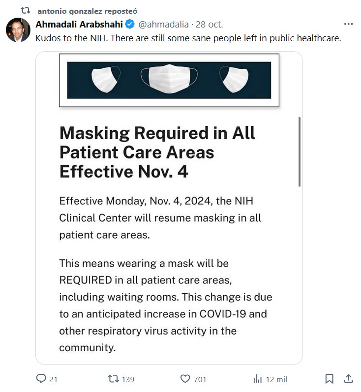This screenshot has width=361, height=392.
Task: Open antonio gonzalez reposteó link
Action: click(x=87, y=10)
